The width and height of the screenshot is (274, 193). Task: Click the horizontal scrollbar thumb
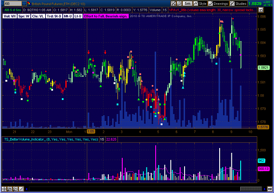click(251, 189)
